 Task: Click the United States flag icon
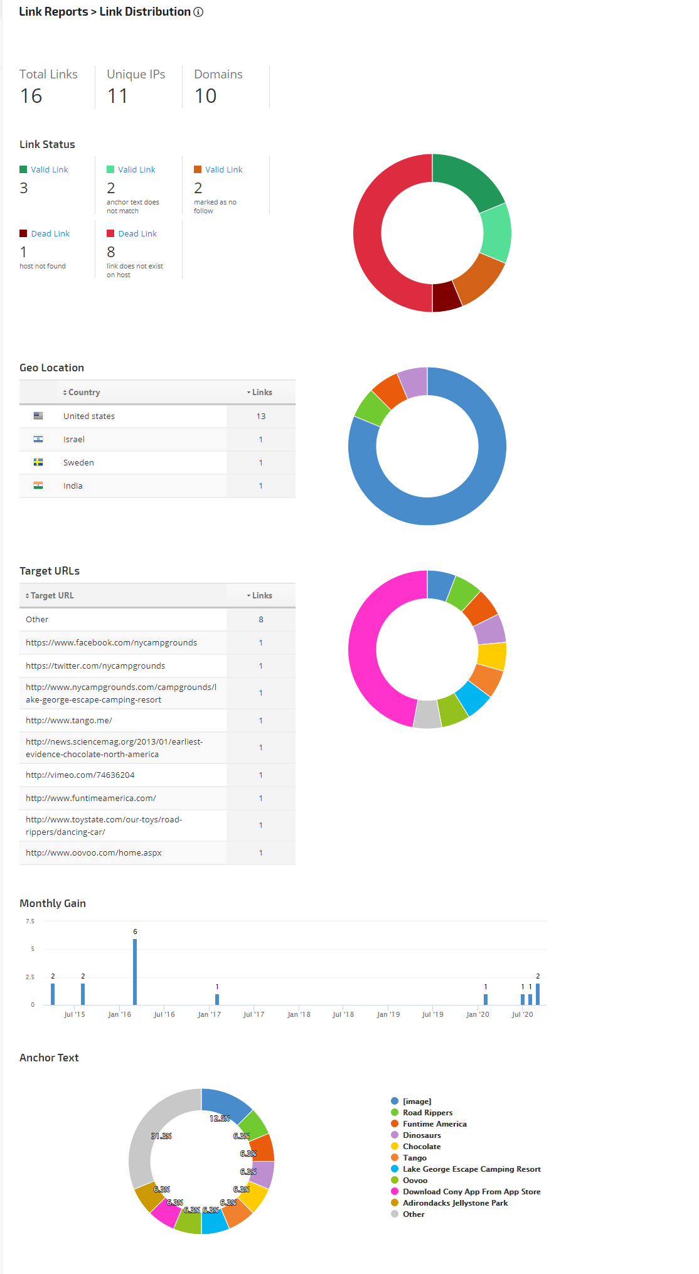tap(38, 416)
